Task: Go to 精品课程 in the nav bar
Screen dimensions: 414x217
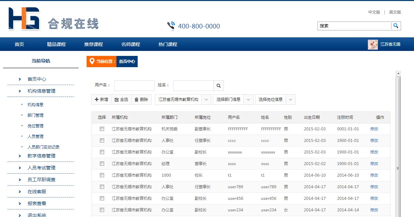Action: [x=56, y=44]
